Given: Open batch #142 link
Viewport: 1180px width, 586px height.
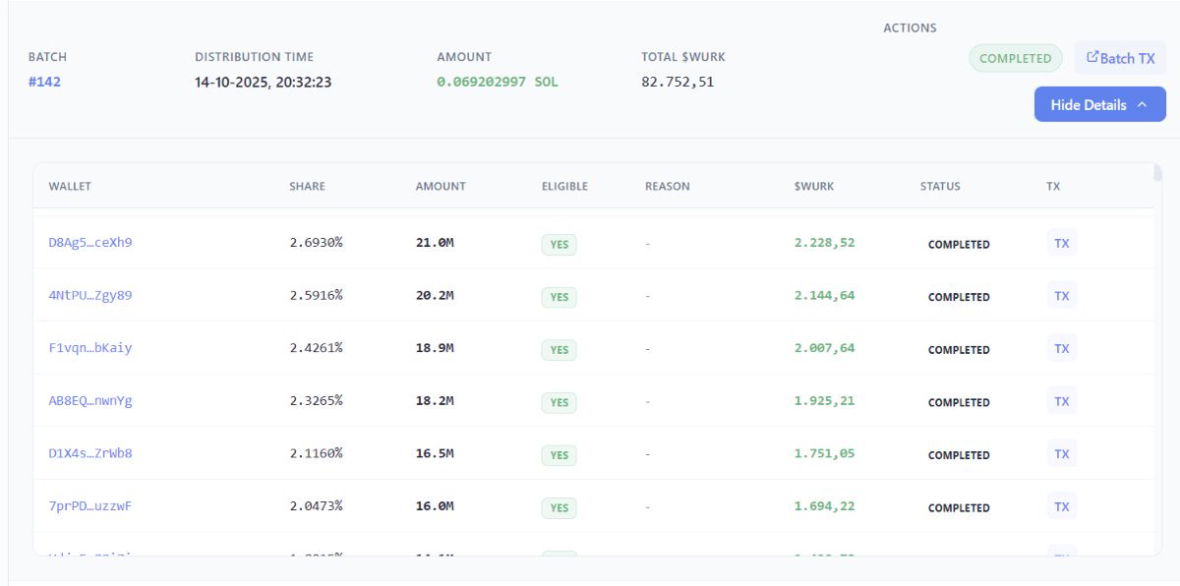Looking at the screenshot, I should click(44, 82).
